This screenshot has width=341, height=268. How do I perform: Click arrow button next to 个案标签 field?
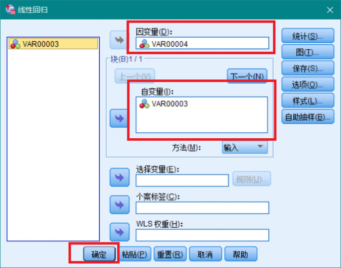[120, 205]
